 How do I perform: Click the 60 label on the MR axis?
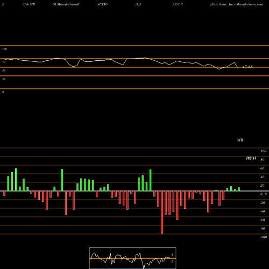[263, 168]
